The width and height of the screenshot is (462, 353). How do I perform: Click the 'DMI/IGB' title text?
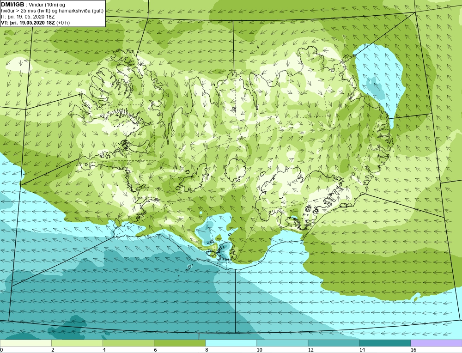click(12, 5)
